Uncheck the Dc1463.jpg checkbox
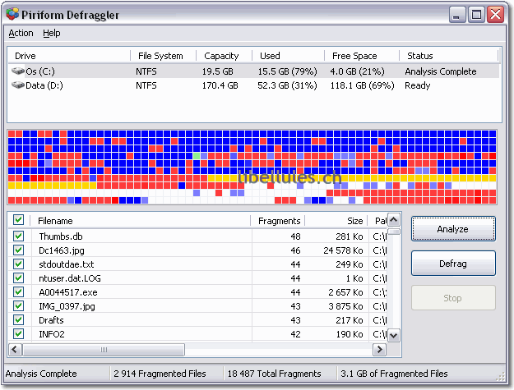The image size is (514, 390). pyautogui.click(x=18, y=250)
